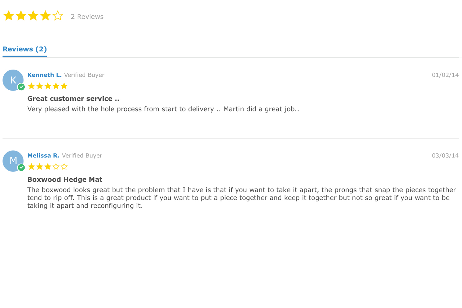Click Melissa R.'s M avatar circle
Image resolution: width=462 pixels, height=308 pixels.
click(x=13, y=161)
